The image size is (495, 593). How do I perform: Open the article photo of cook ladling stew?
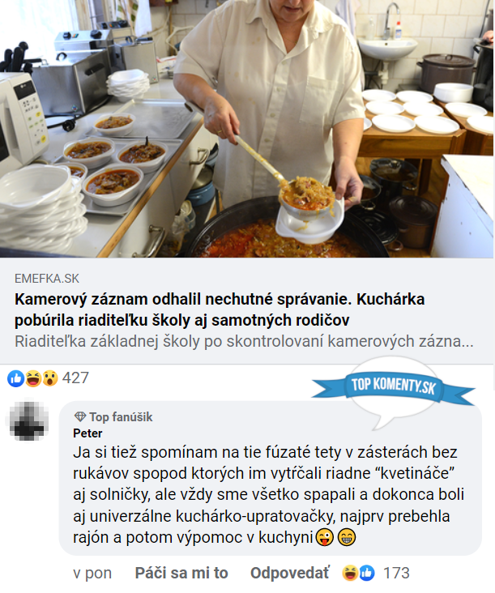coord(247,129)
